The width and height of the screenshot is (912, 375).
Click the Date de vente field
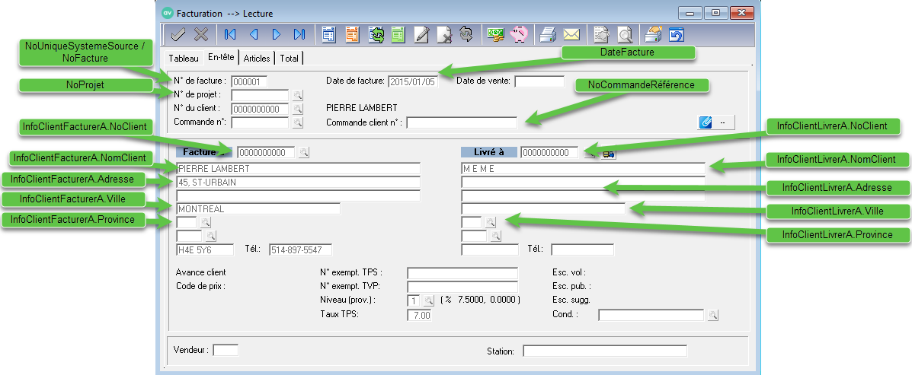(539, 81)
